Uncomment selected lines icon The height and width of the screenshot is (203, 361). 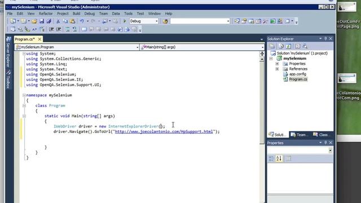75,29
